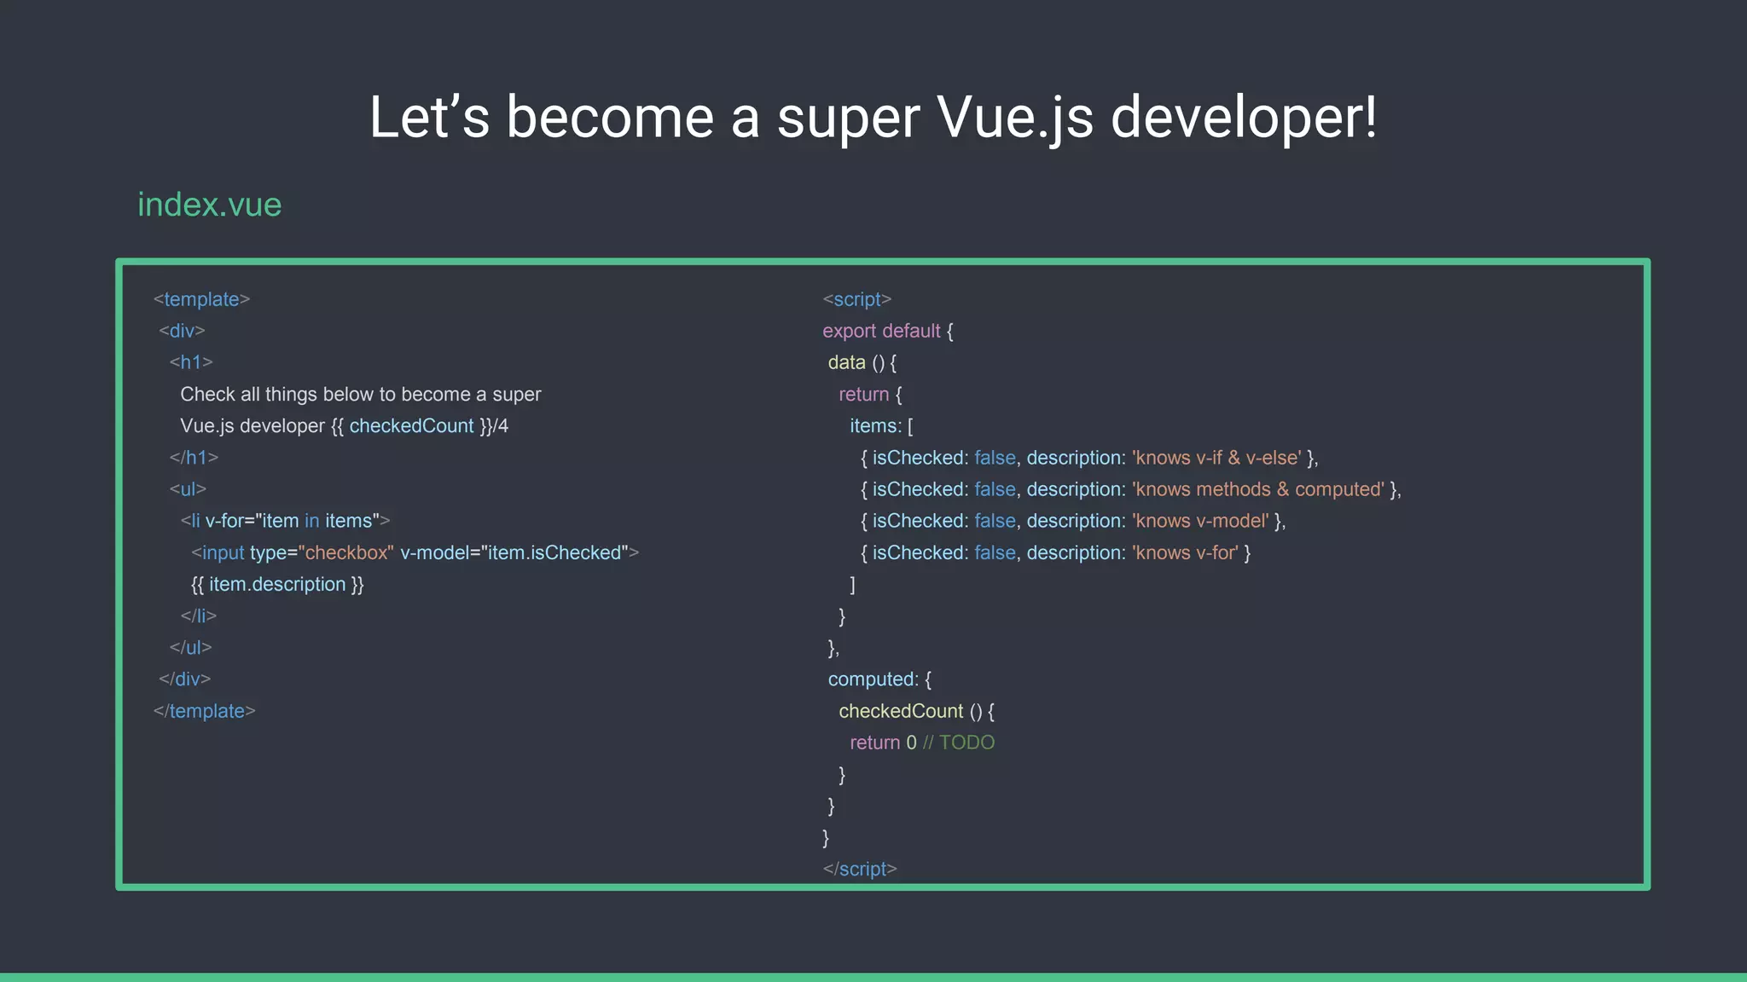Click the item line 'knows v-model'
1747x982 pixels.
[x=1073, y=521]
